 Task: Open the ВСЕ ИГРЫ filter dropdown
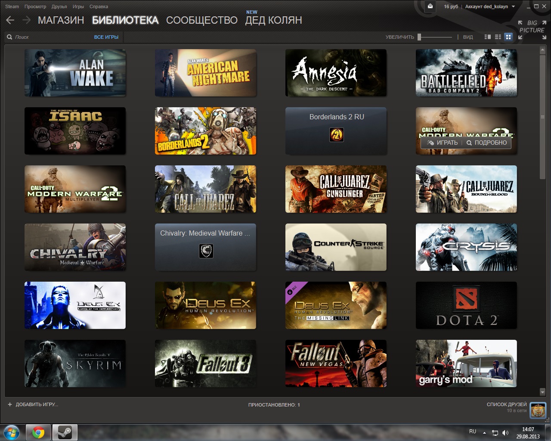click(x=106, y=37)
